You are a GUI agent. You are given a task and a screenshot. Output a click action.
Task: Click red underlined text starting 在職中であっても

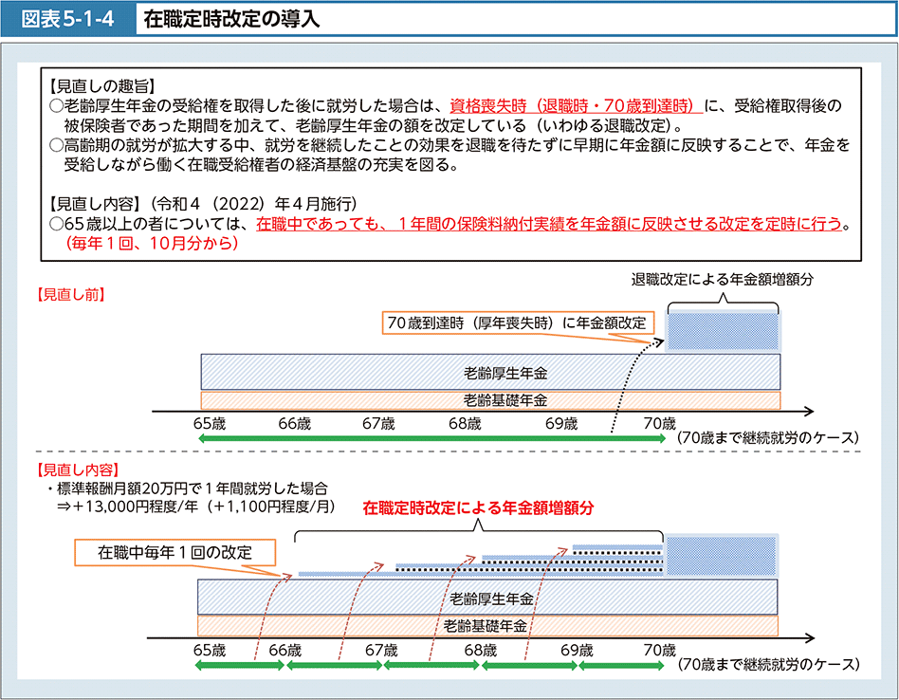pos(548,226)
